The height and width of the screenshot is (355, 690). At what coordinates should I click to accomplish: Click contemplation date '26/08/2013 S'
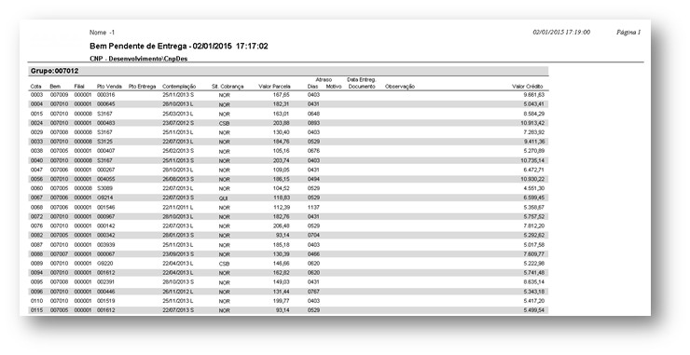178,179
